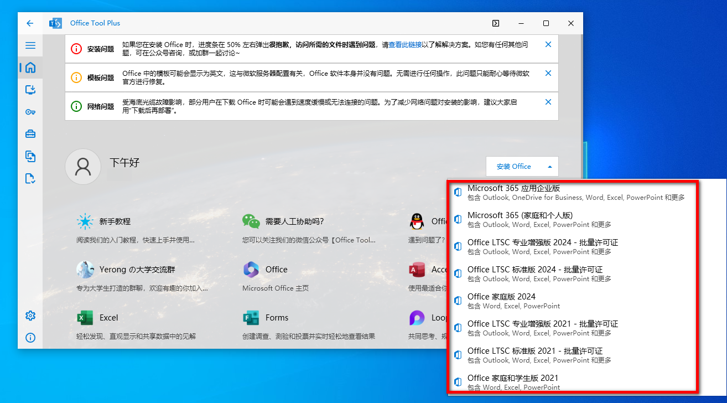Open the document conversion sidebar icon

[x=30, y=156]
